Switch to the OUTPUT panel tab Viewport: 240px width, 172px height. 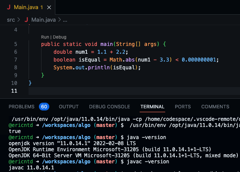click(x=69, y=107)
